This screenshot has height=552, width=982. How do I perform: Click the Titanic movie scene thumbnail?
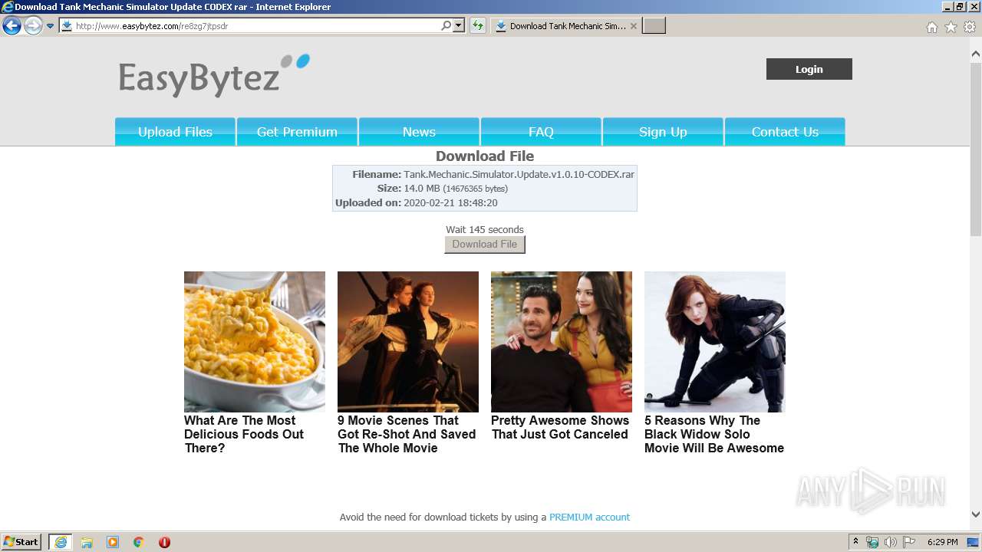[408, 342]
